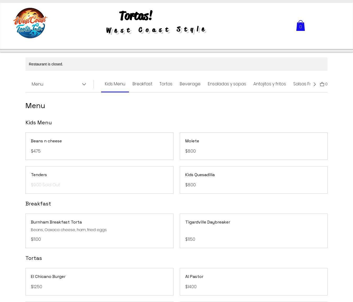
Task: Select the Kids Menu tab
Action: [x=115, y=84]
